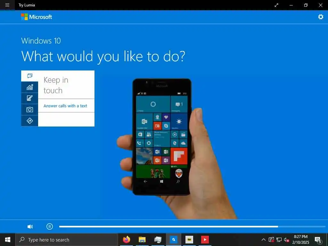The width and height of the screenshot is (328, 246).
Task: Show hidden system tray icons
Action: [264, 240]
